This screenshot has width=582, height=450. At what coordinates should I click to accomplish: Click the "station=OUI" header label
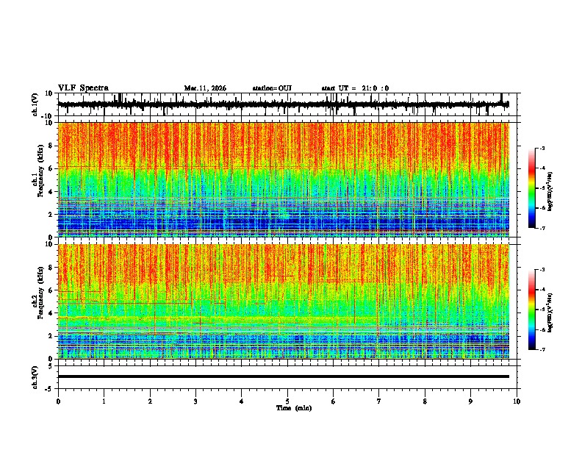click(x=272, y=88)
